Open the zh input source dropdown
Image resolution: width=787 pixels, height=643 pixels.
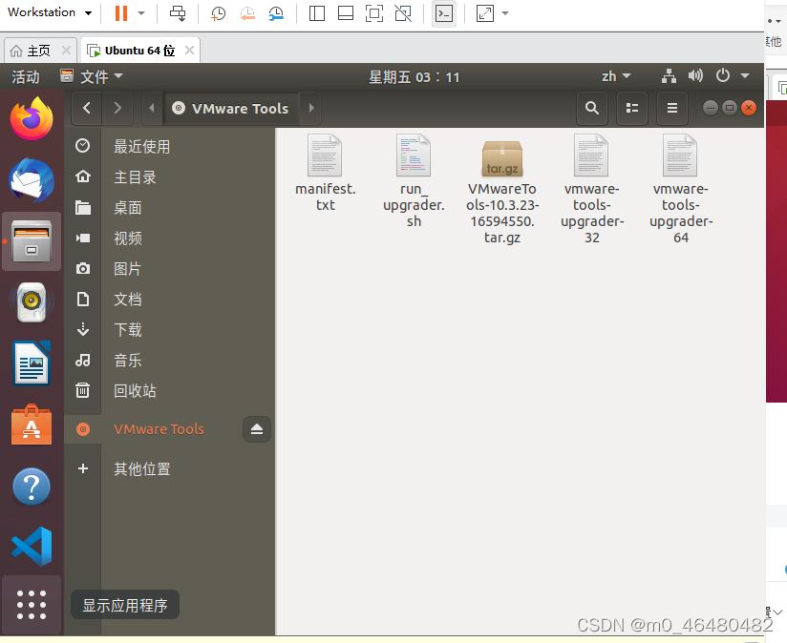[x=616, y=76]
